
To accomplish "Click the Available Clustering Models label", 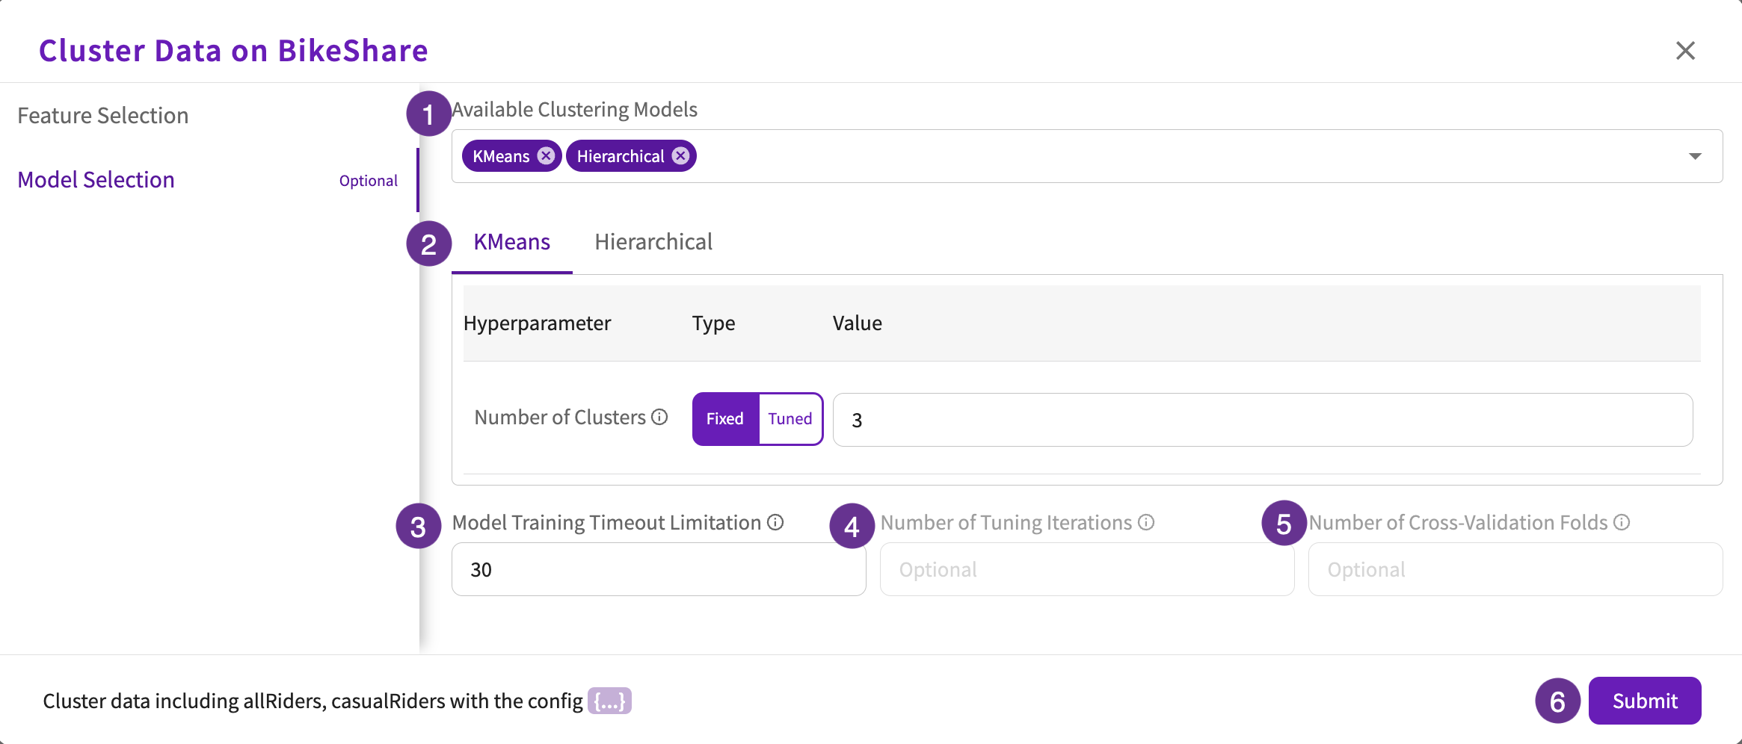I will (x=574, y=110).
